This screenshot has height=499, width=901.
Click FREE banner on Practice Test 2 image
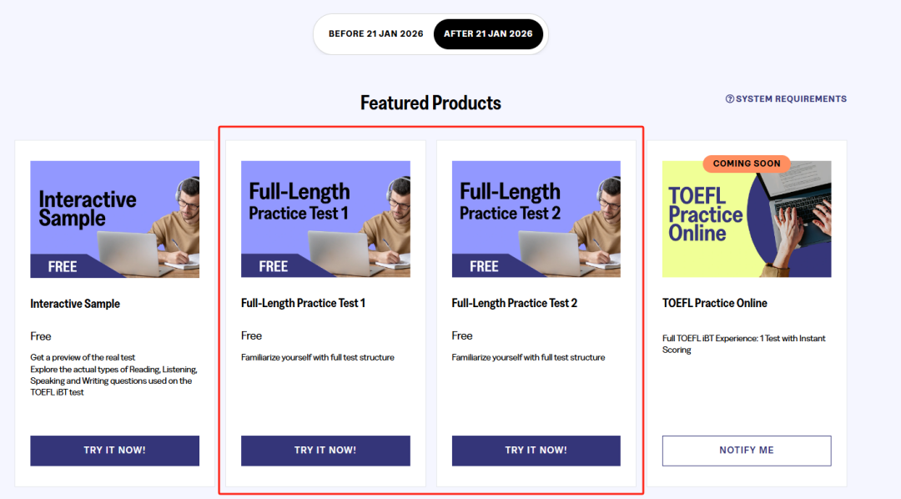click(x=484, y=266)
